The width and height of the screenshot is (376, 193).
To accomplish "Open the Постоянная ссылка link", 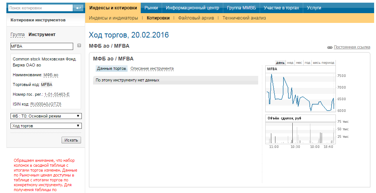I will 352,47.
